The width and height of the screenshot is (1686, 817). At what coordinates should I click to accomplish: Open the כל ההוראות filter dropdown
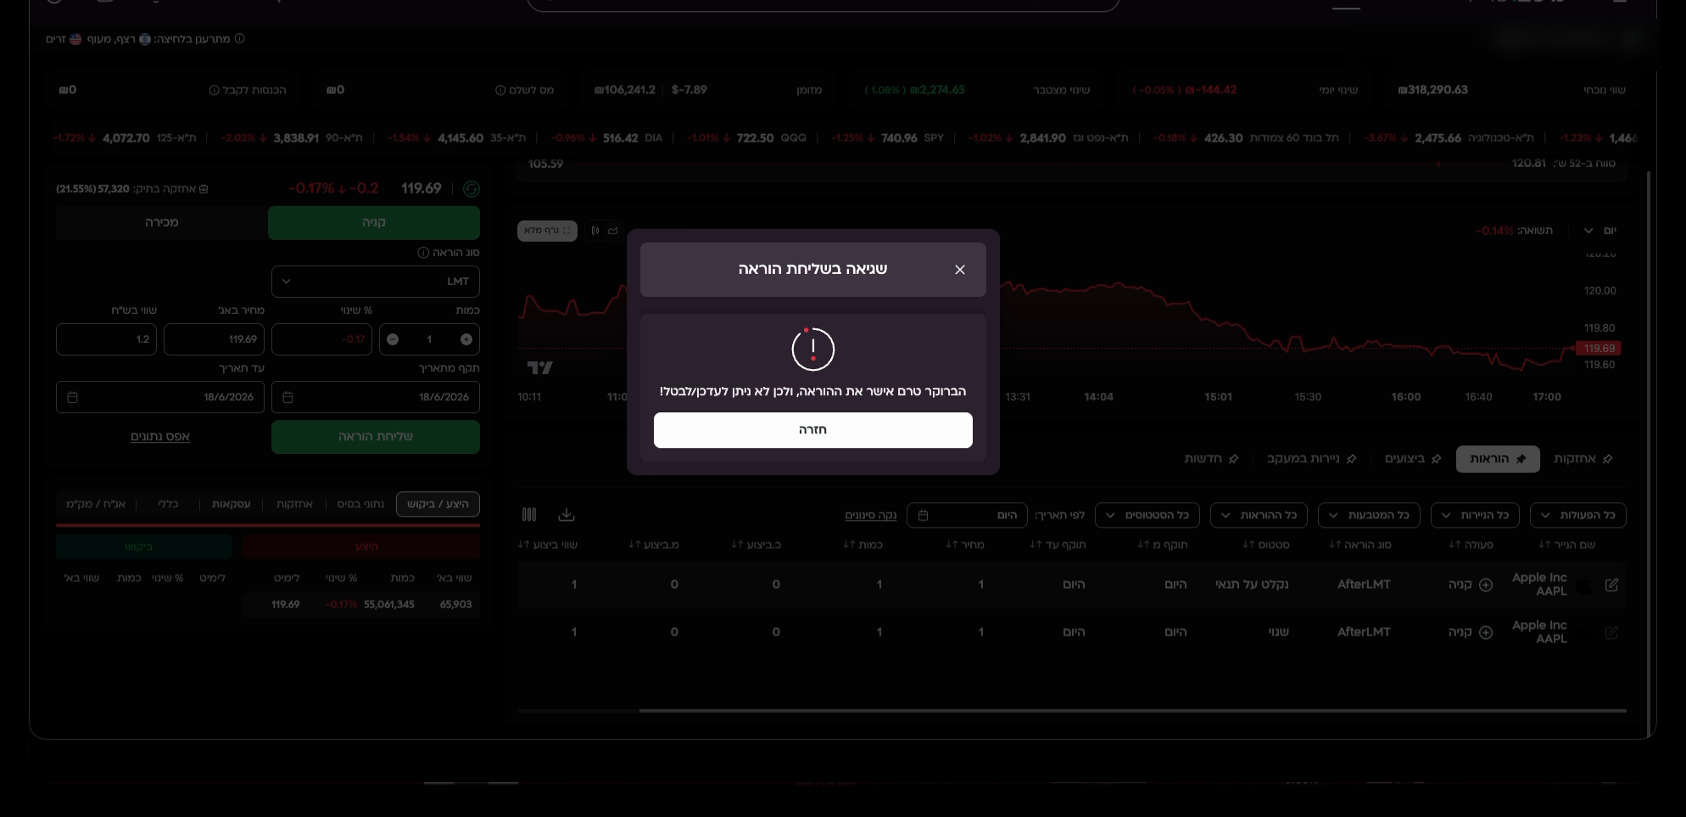[x=1259, y=515]
